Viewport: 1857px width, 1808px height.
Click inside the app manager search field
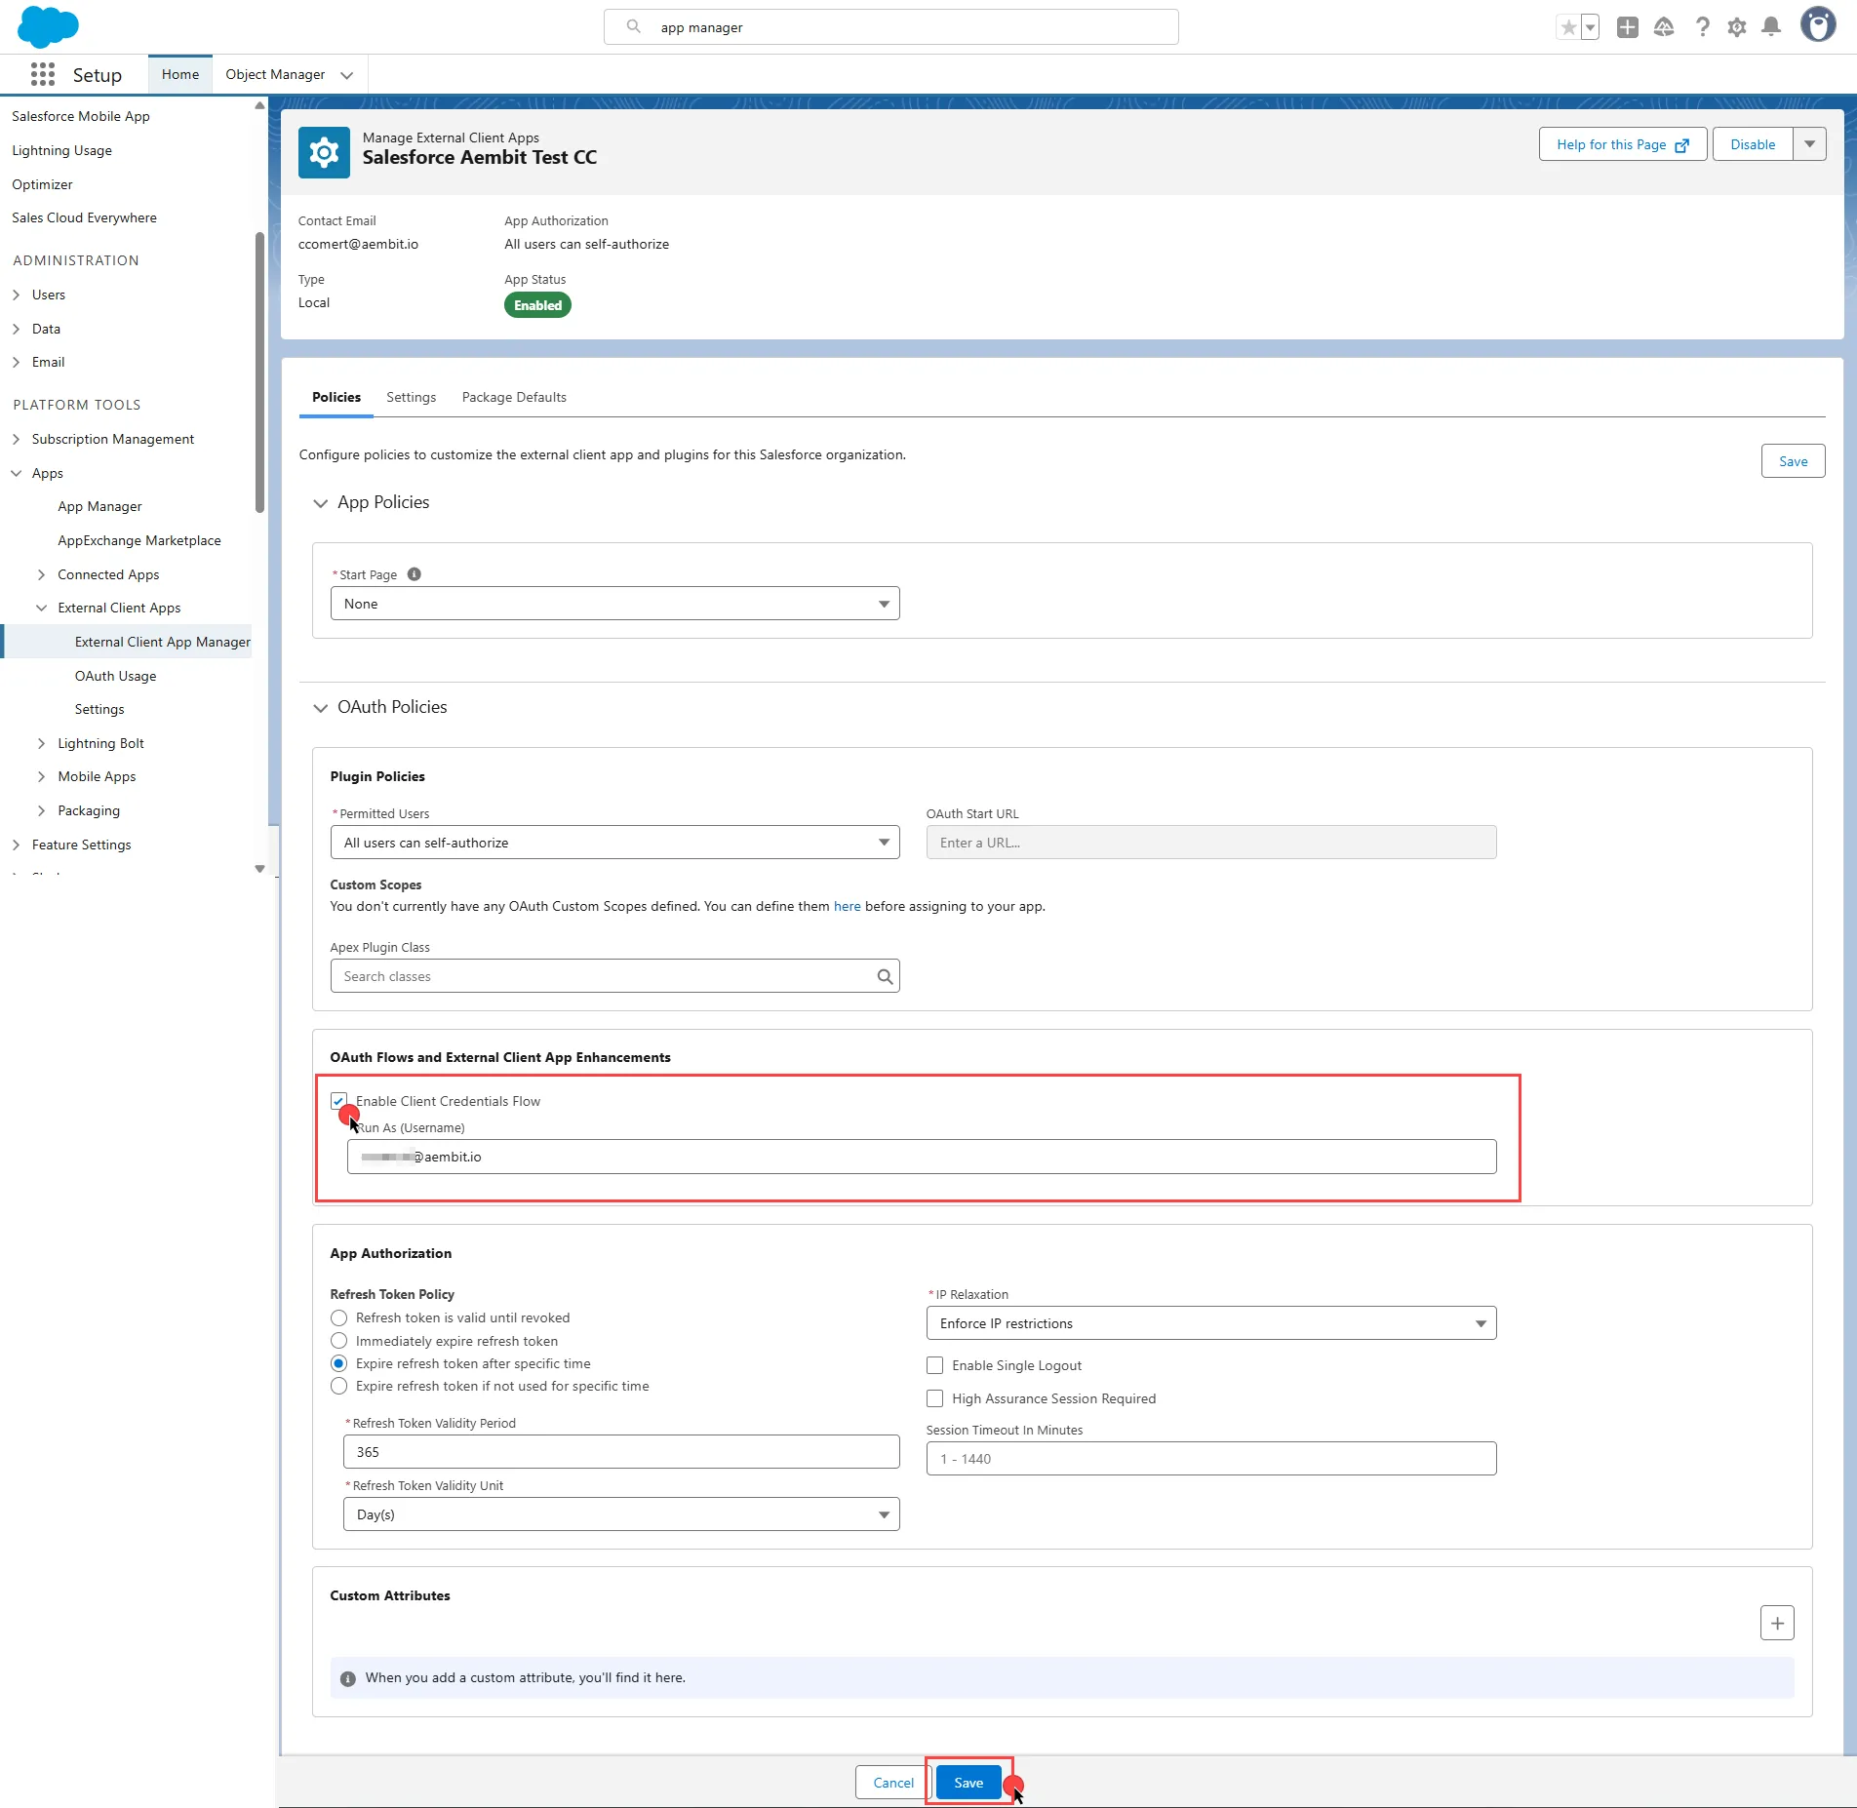[x=889, y=26]
